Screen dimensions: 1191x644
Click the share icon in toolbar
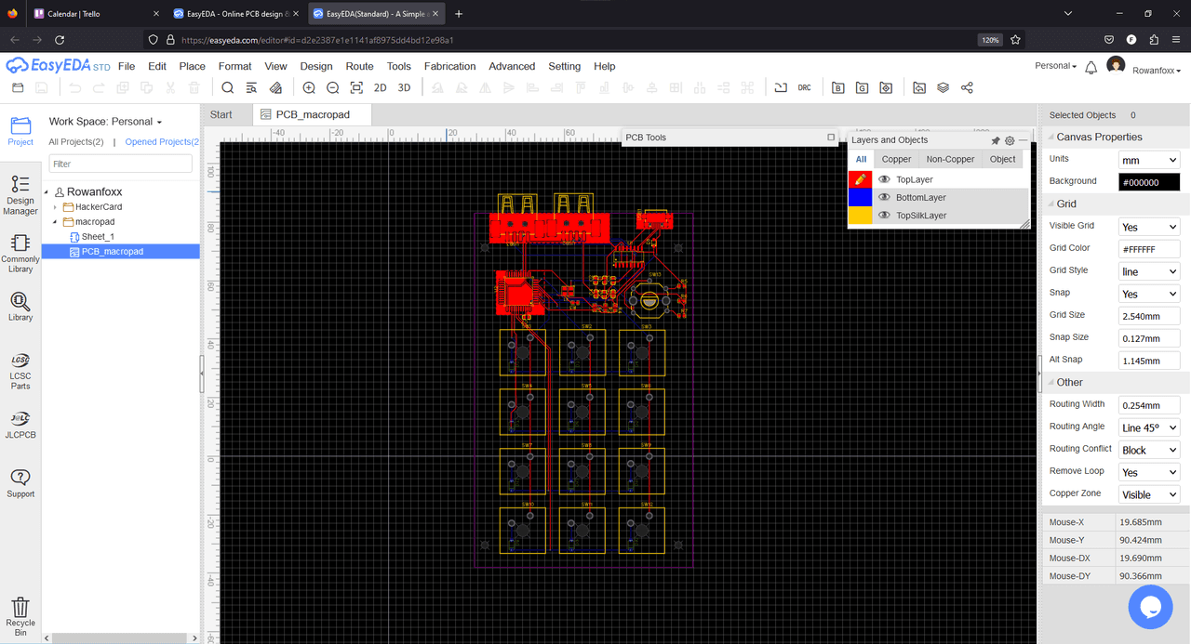pyautogui.click(x=967, y=87)
